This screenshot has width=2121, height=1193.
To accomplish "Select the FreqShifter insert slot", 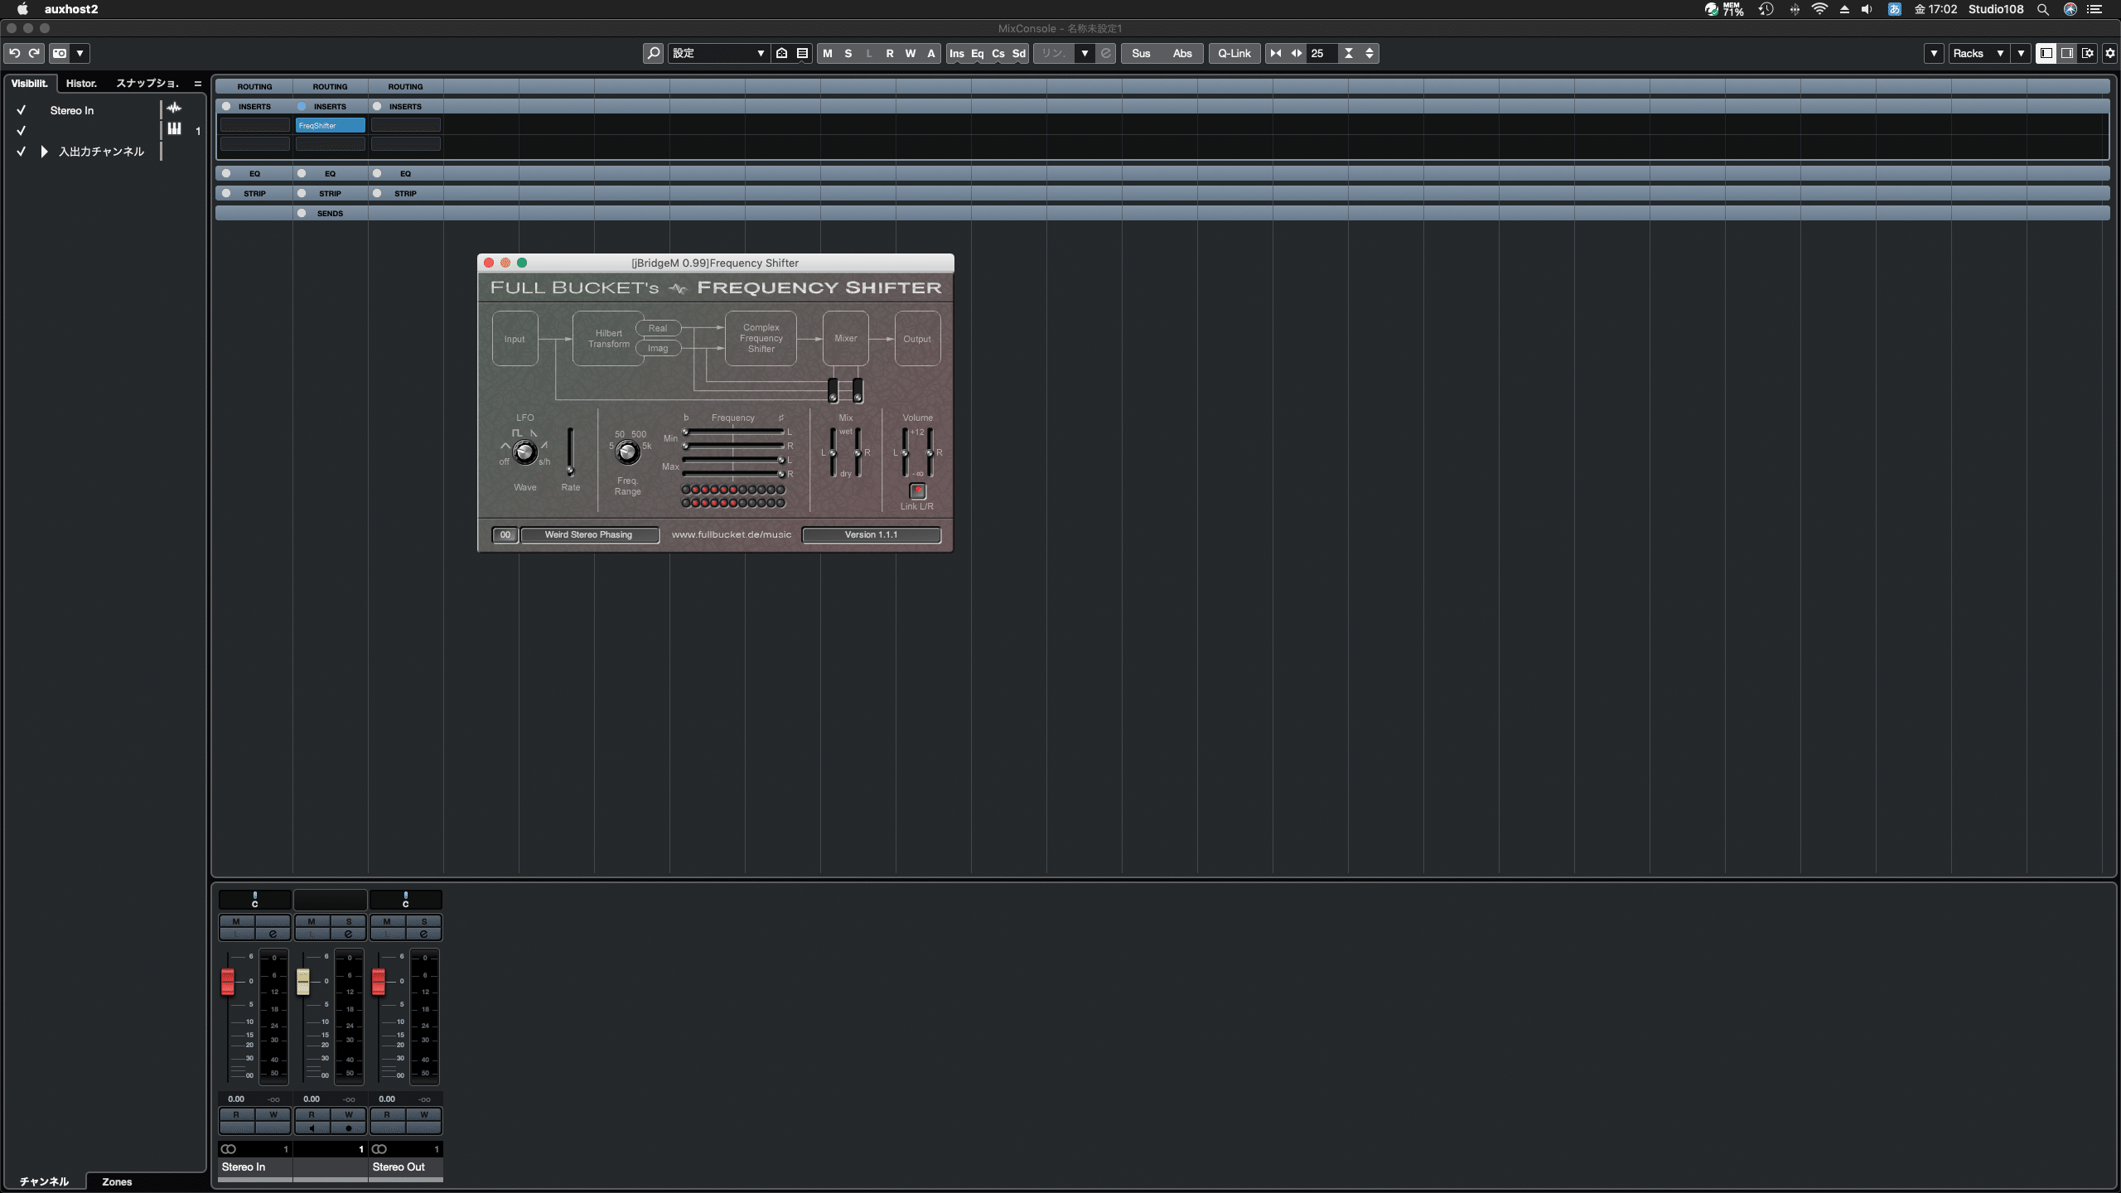I will click(x=330, y=125).
